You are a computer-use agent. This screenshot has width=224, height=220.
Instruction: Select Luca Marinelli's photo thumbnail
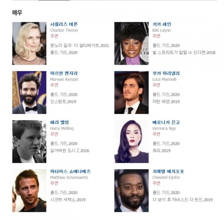(132, 92)
